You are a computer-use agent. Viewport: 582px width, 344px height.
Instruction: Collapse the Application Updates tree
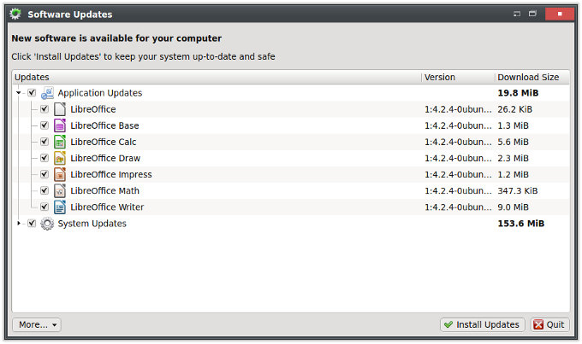click(19, 93)
